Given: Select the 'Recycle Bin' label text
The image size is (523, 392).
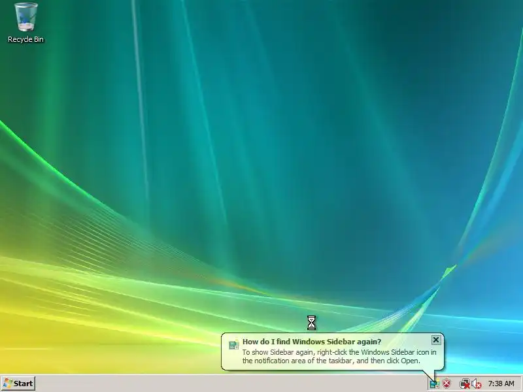Looking at the screenshot, I should coord(25,39).
